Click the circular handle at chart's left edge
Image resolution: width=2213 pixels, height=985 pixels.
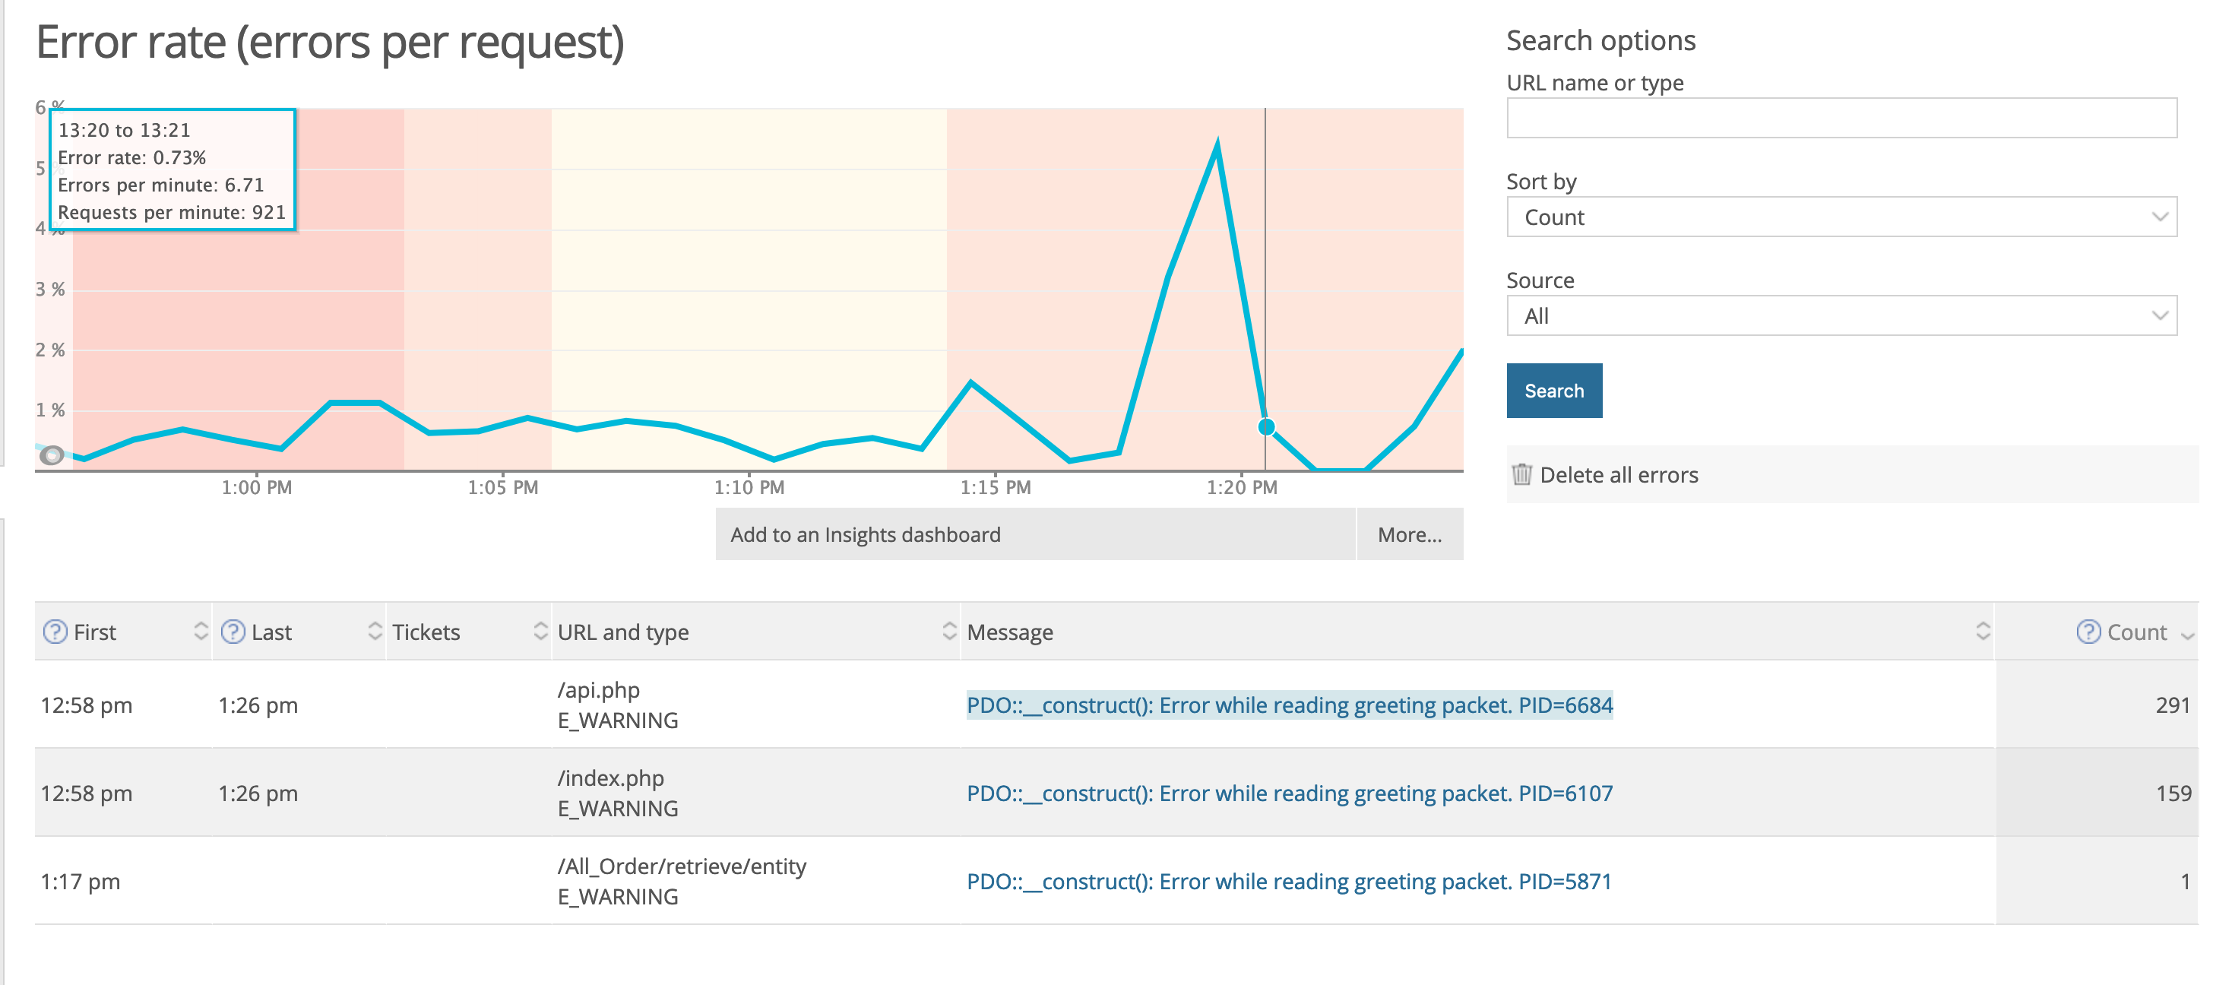pyautogui.click(x=52, y=455)
